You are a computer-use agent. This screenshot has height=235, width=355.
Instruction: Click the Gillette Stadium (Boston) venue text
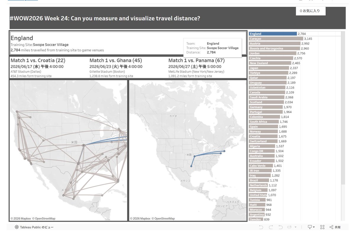(107, 72)
